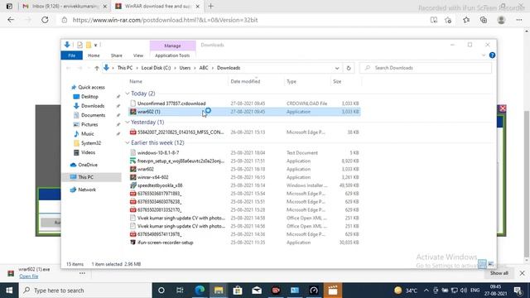Open the File tab in Explorer
This screenshot has height=298, width=530.
point(72,55)
